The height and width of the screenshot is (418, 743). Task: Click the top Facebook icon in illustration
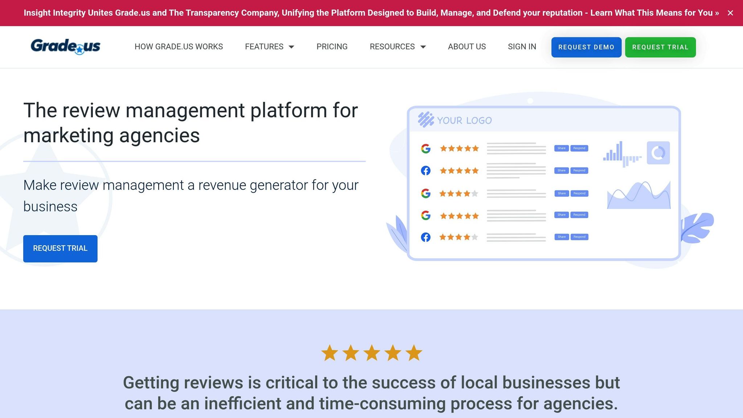coord(426,171)
